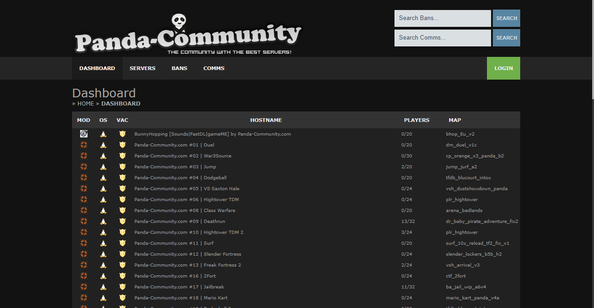The width and height of the screenshot is (594, 308).
Task: Click the Linux penguin OS icon for BunnyHopping
Action: tap(103, 133)
